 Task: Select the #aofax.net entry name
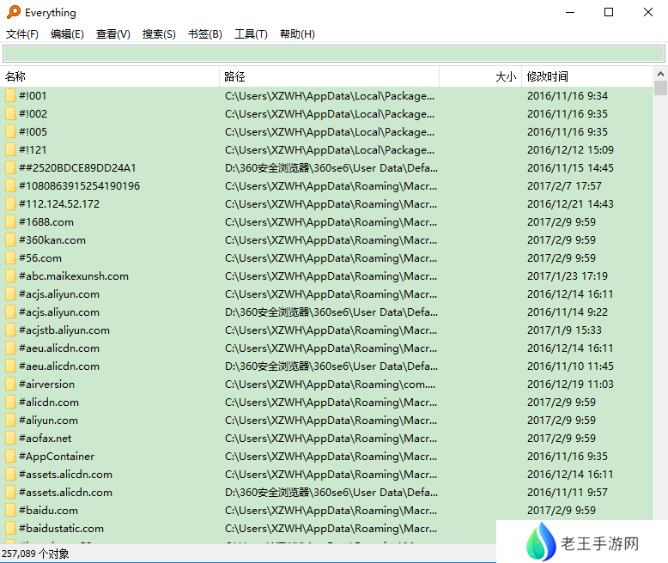click(x=46, y=439)
